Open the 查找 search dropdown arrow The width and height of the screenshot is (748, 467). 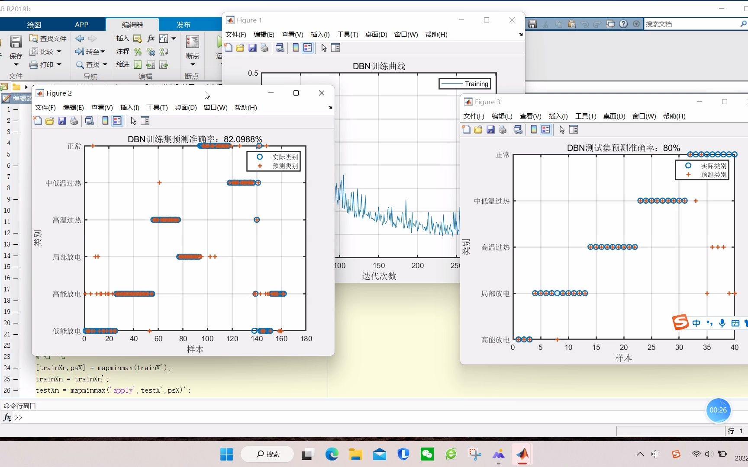104,64
